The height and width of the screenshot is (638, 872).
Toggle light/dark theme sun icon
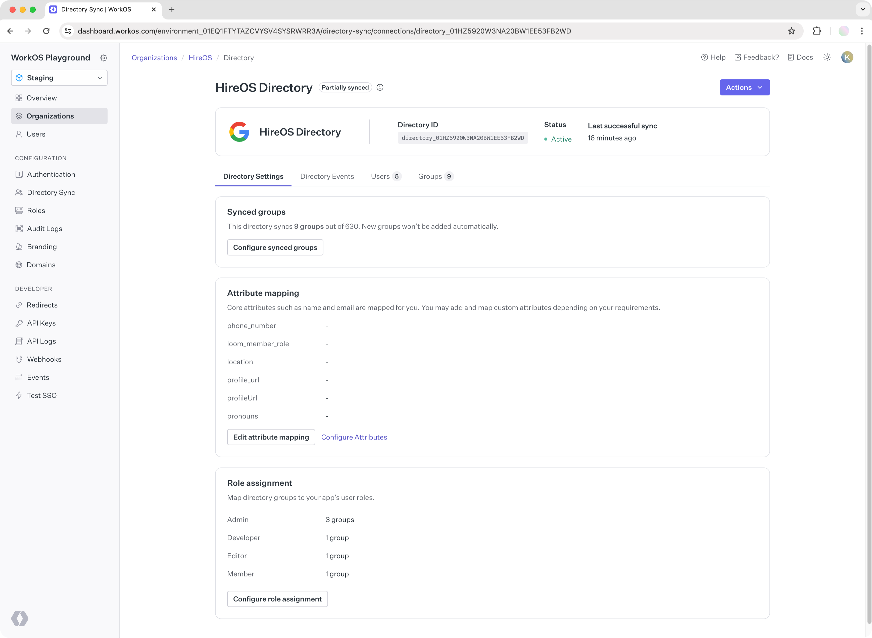click(x=827, y=57)
